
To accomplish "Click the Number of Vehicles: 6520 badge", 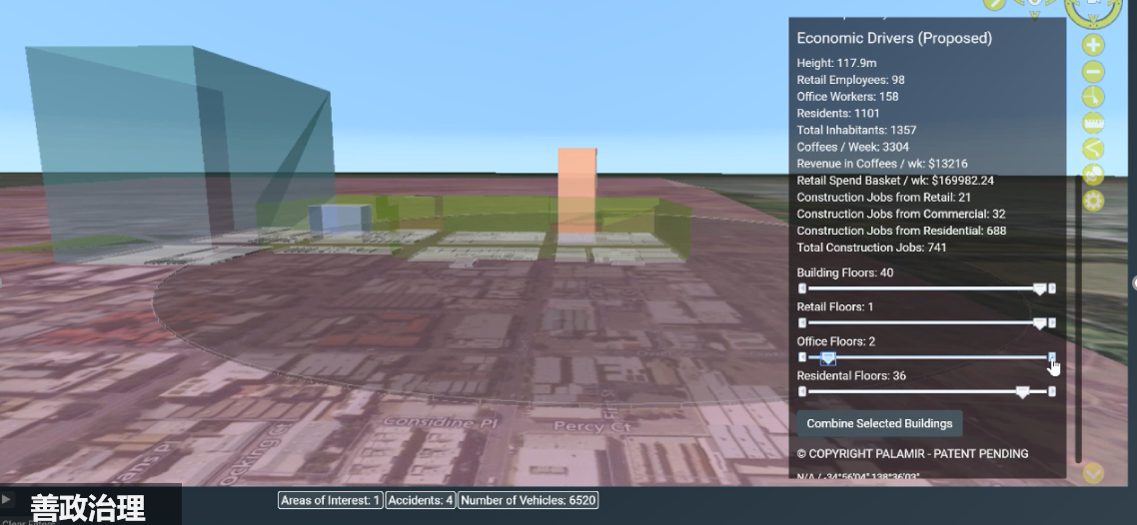I will click(529, 500).
